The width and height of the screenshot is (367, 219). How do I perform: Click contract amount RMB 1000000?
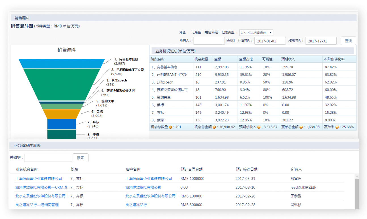click(x=192, y=179)
